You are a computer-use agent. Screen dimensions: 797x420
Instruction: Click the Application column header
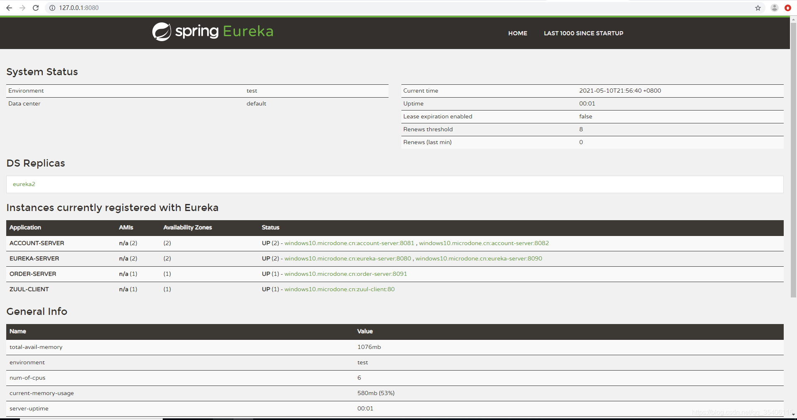[25, 227]
